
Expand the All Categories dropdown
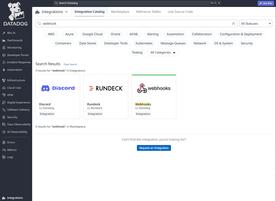(163, 52)
